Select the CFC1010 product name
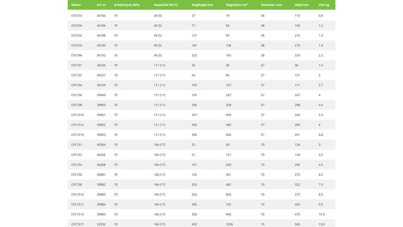Viewport: 403px width, 227px height. coord(77,115)
